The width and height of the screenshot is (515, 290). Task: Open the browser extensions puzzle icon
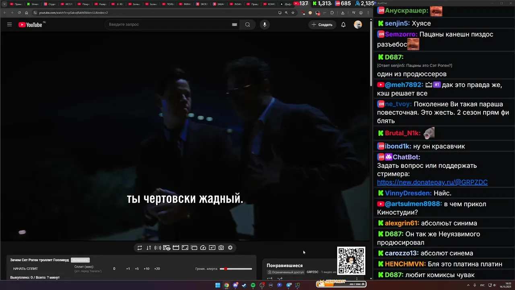(332, 12)
